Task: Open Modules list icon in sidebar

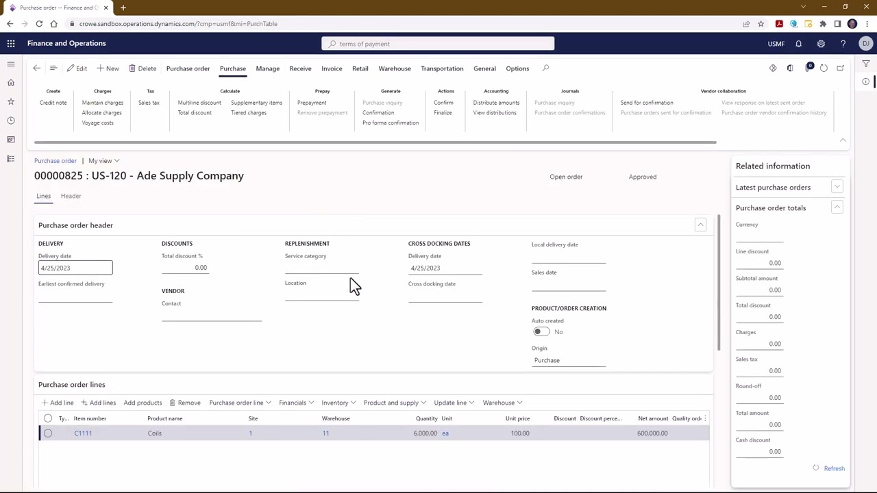Action: 11,159
